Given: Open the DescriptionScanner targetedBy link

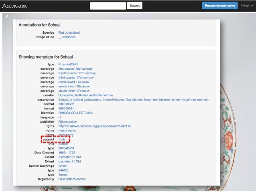Looking at the screenshot, I should (x=72, y=179).
